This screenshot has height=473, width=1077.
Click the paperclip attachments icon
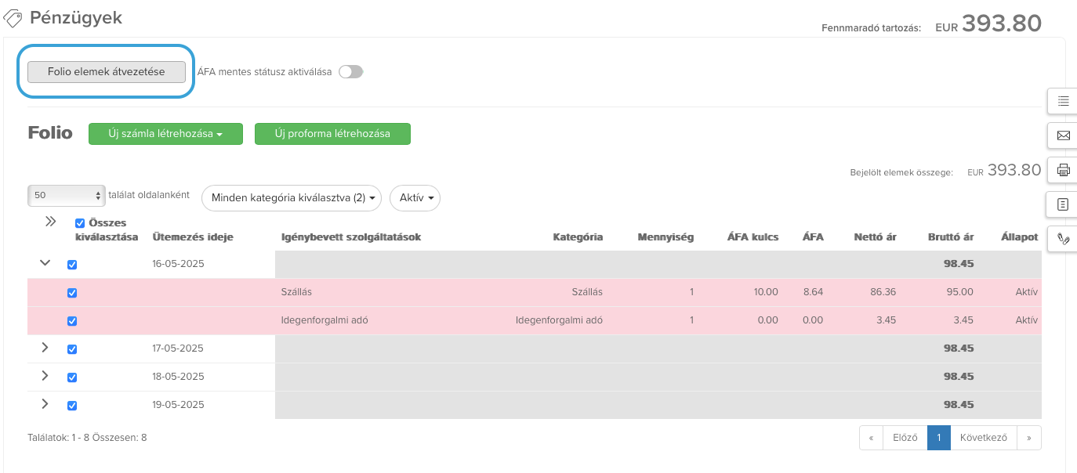(x=1063, y=238)
